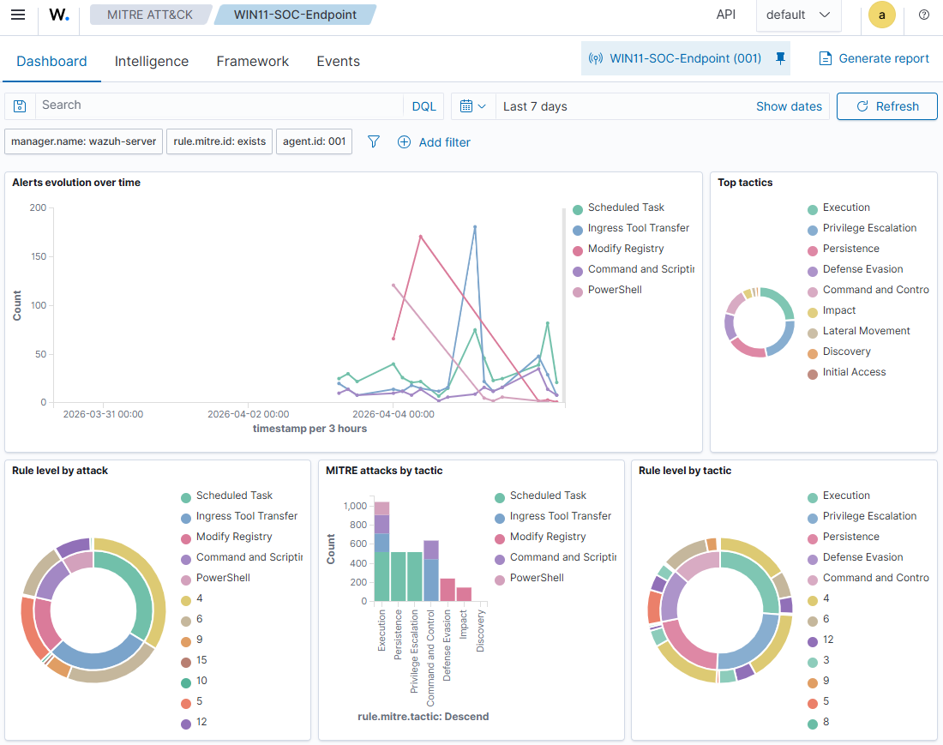The height and width of the screenshot is (745, 943).
Task: Click Modify Registry color swatch in Rule level by attack
Action: point(186,538)
